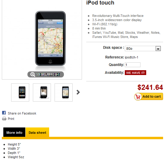
Task: Open the Data sheet tab
Action: pos(37,132)
